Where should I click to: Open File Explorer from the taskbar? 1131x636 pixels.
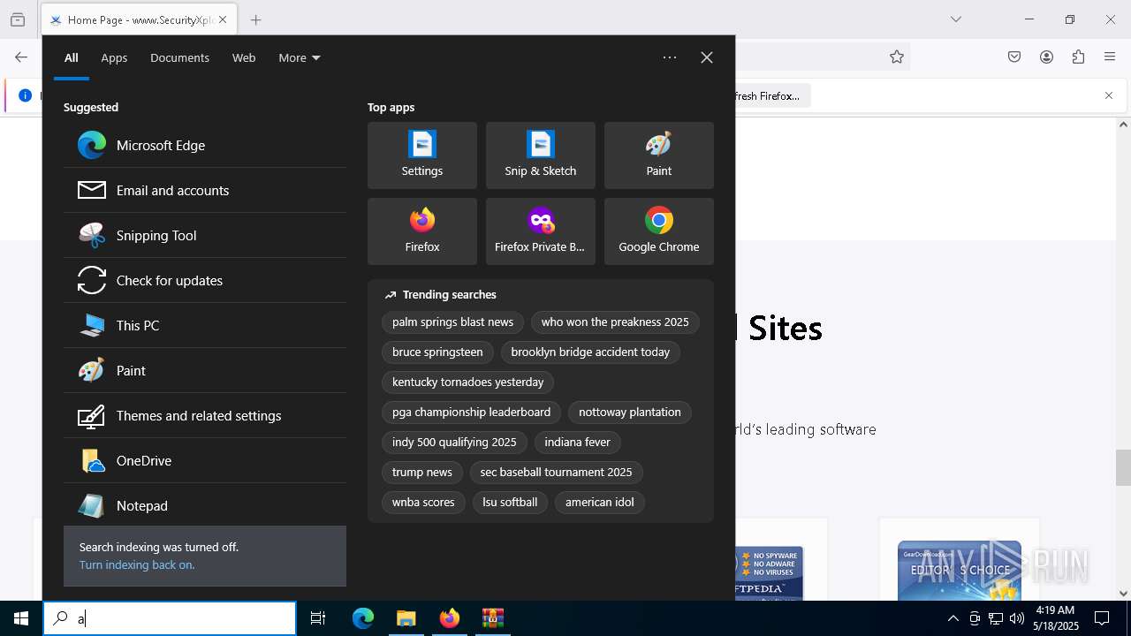(x=406, y=618)
